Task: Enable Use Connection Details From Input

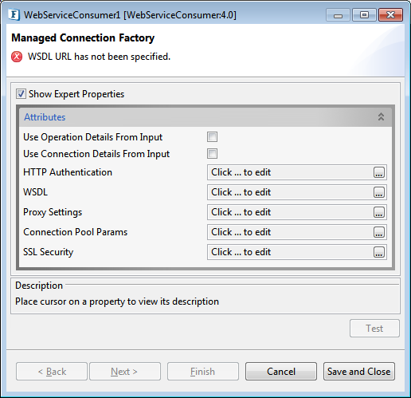Action: point(212,154)
